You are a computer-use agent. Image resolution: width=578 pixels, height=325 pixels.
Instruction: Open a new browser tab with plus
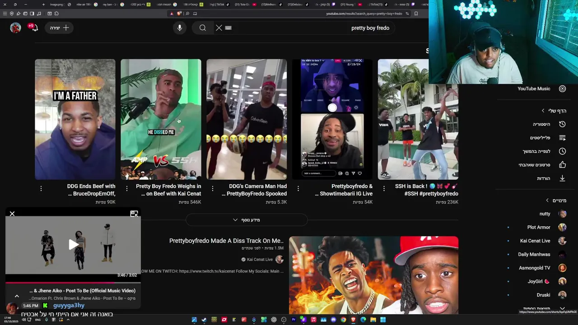[x=43, y=5]
